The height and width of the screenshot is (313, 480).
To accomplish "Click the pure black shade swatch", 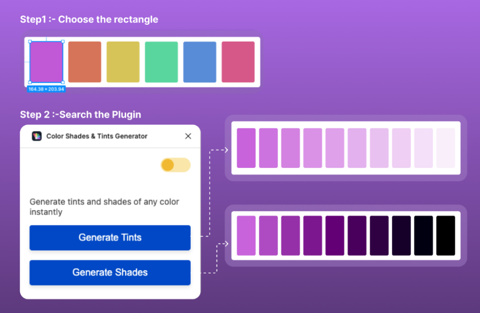I will [446, 236].
